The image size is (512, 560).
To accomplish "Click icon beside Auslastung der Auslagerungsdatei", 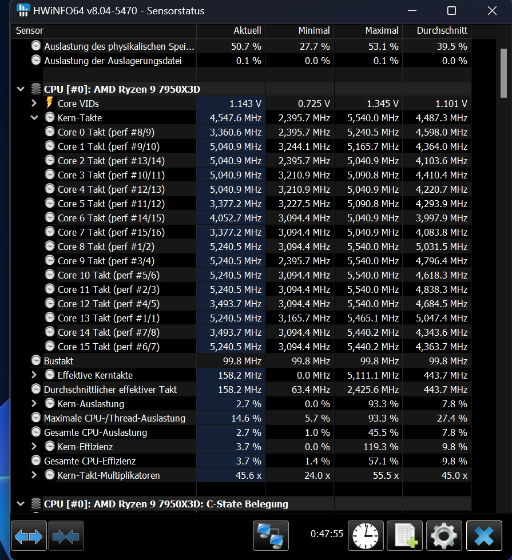I will click(35, 60).
